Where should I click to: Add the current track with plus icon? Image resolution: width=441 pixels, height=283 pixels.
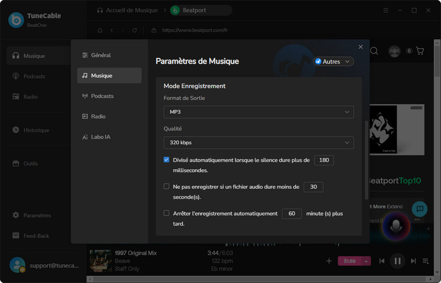[x=329, y=261]
